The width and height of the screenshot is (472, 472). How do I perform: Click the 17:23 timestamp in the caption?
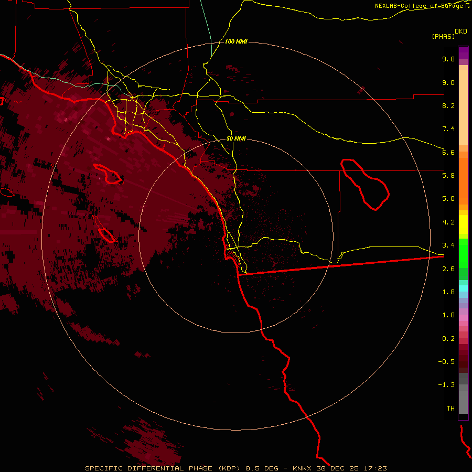point(376,468)
